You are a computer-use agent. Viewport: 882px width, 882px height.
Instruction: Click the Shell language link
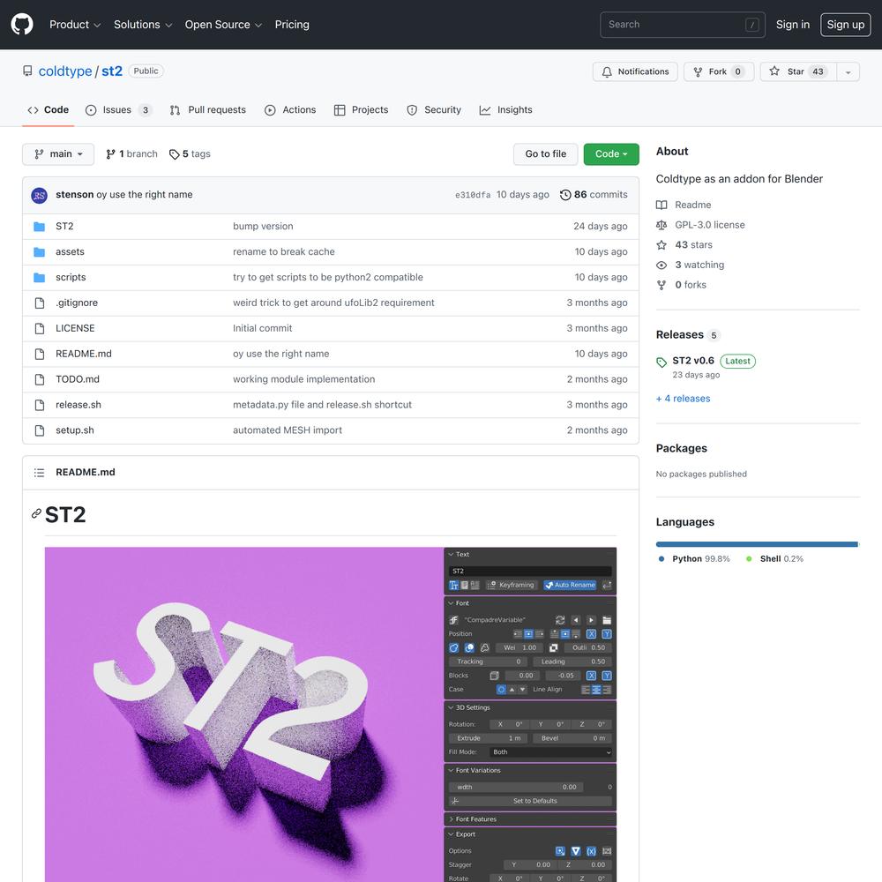(x=774, y=558)
